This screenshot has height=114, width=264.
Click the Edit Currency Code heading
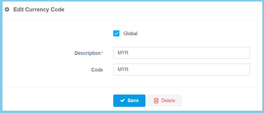[x=39, y=10]
